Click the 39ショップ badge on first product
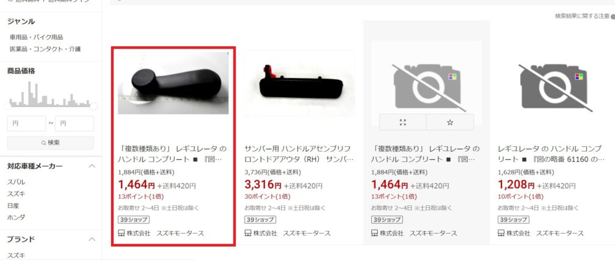 [133, 220]
